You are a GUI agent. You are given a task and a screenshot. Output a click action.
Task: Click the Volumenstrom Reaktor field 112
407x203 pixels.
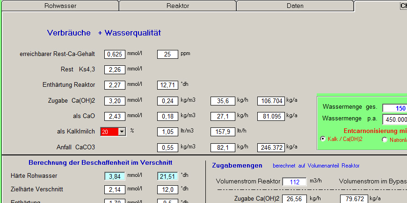pyautogui.click(x=294, y=182)
